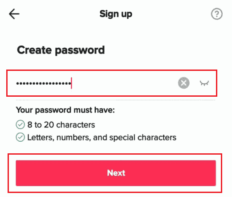232x197 pixels.
Task: Click the green check beside 8 to 20 characters
Action: [x=20, y=124]
